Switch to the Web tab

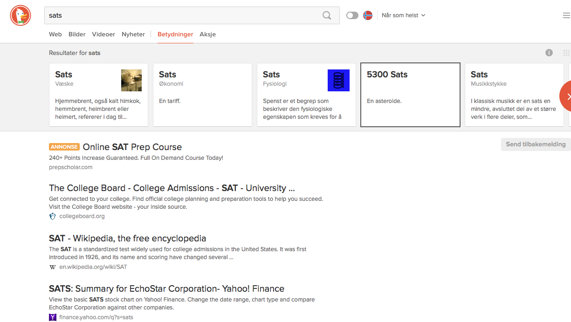pos(55,34)
